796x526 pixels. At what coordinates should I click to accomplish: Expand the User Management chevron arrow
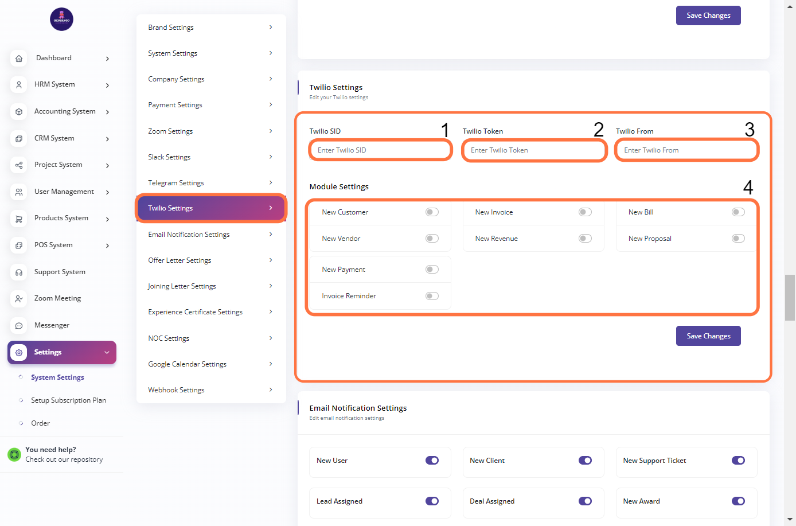107,192
